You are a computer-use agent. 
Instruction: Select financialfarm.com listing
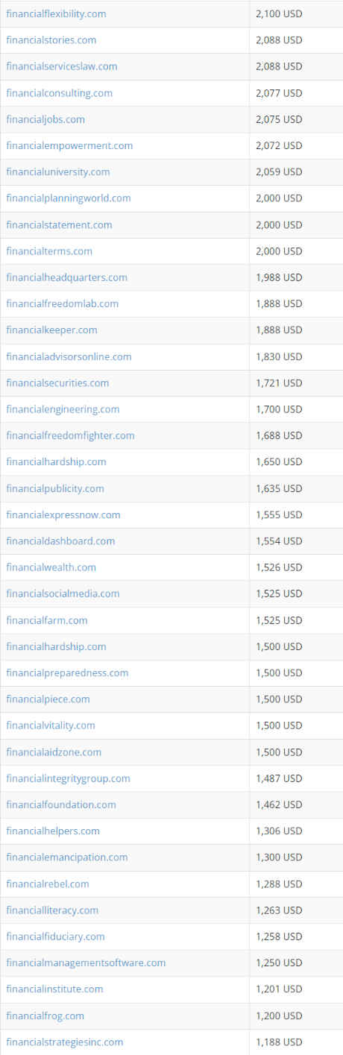coord(47,620)
